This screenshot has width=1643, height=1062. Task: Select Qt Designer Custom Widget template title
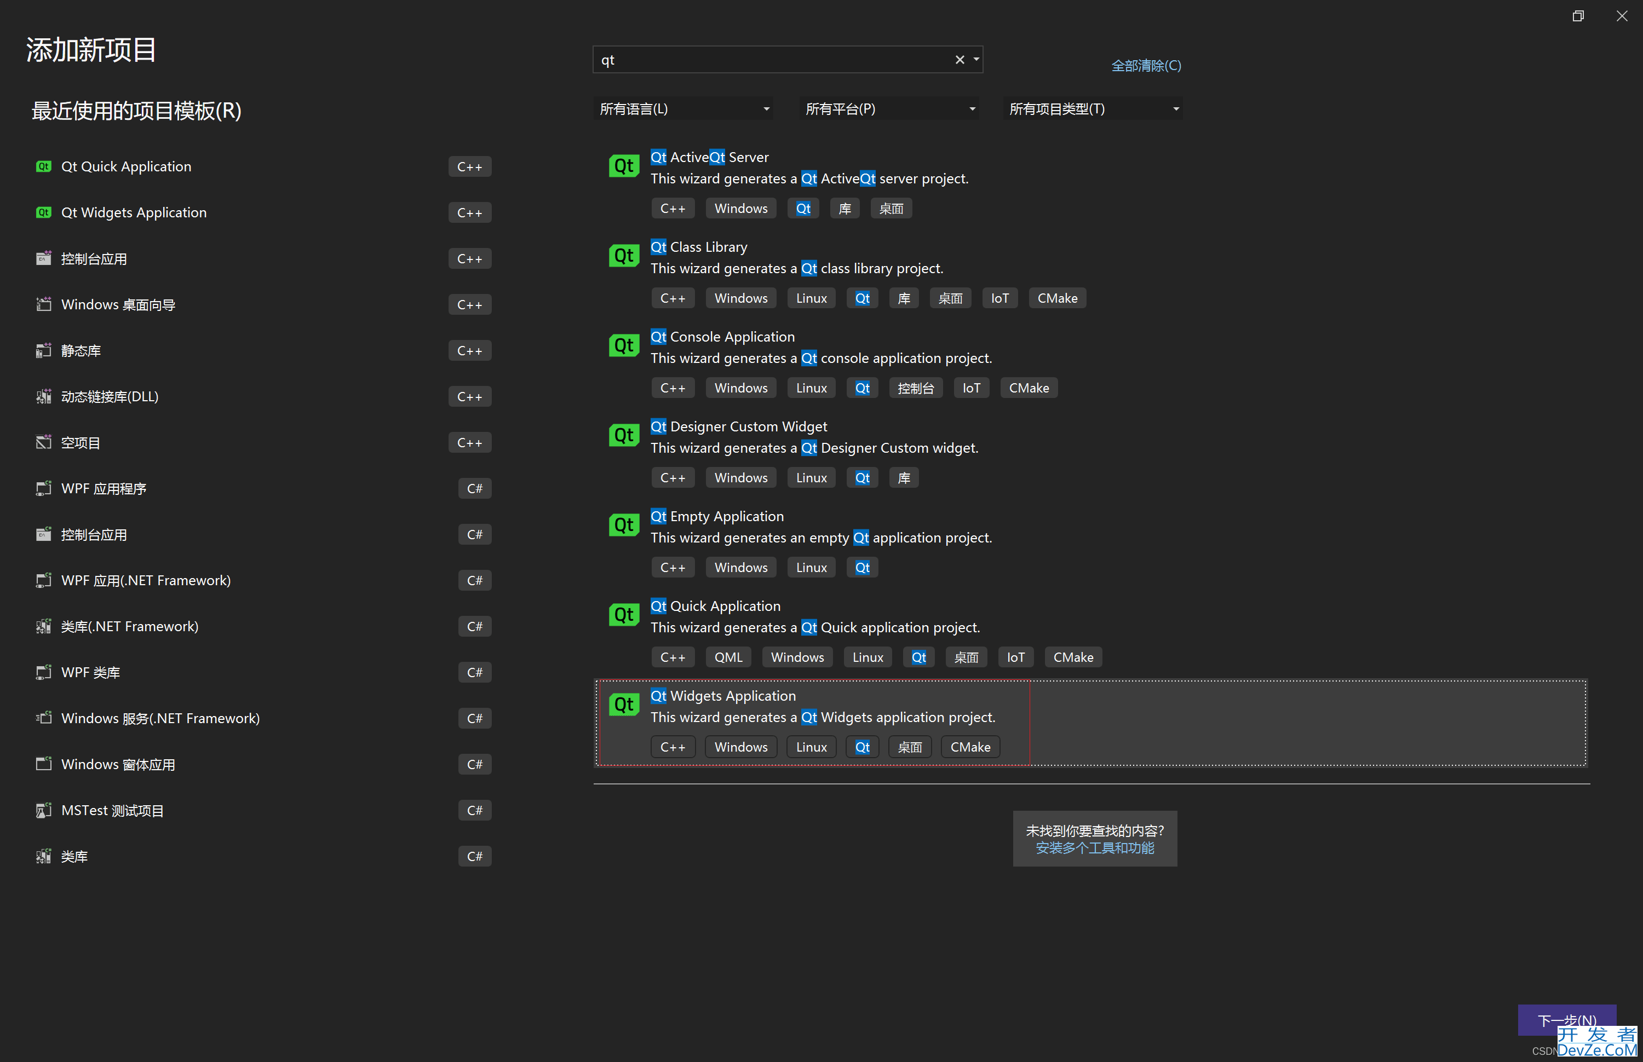tap(739, 426)
